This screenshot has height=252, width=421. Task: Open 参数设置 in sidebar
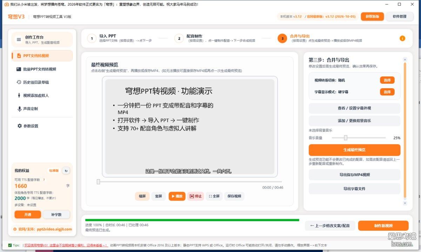(42, 126)
